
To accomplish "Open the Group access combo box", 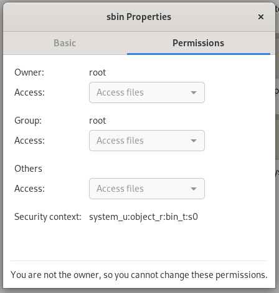I will click(147, 141).
